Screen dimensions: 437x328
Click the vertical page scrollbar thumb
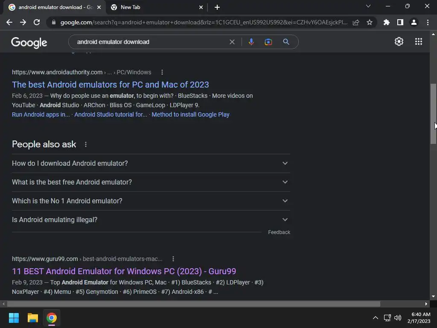point(433,114)
